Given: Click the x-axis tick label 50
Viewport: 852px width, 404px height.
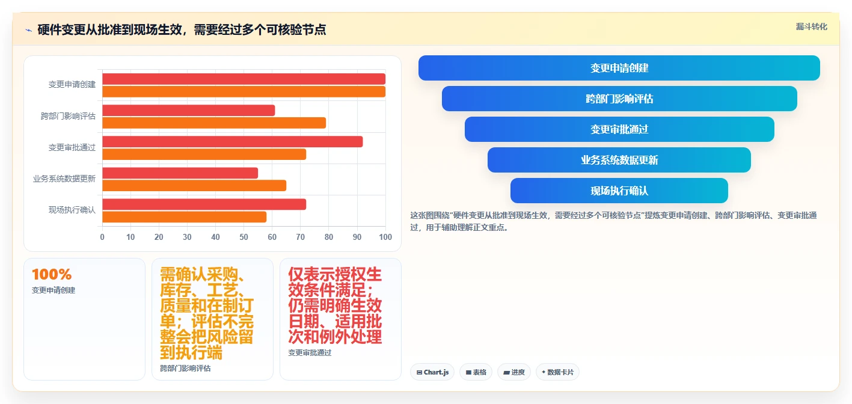Looking at the screenshot, I should pyautogui.click(x=244, y=237).
